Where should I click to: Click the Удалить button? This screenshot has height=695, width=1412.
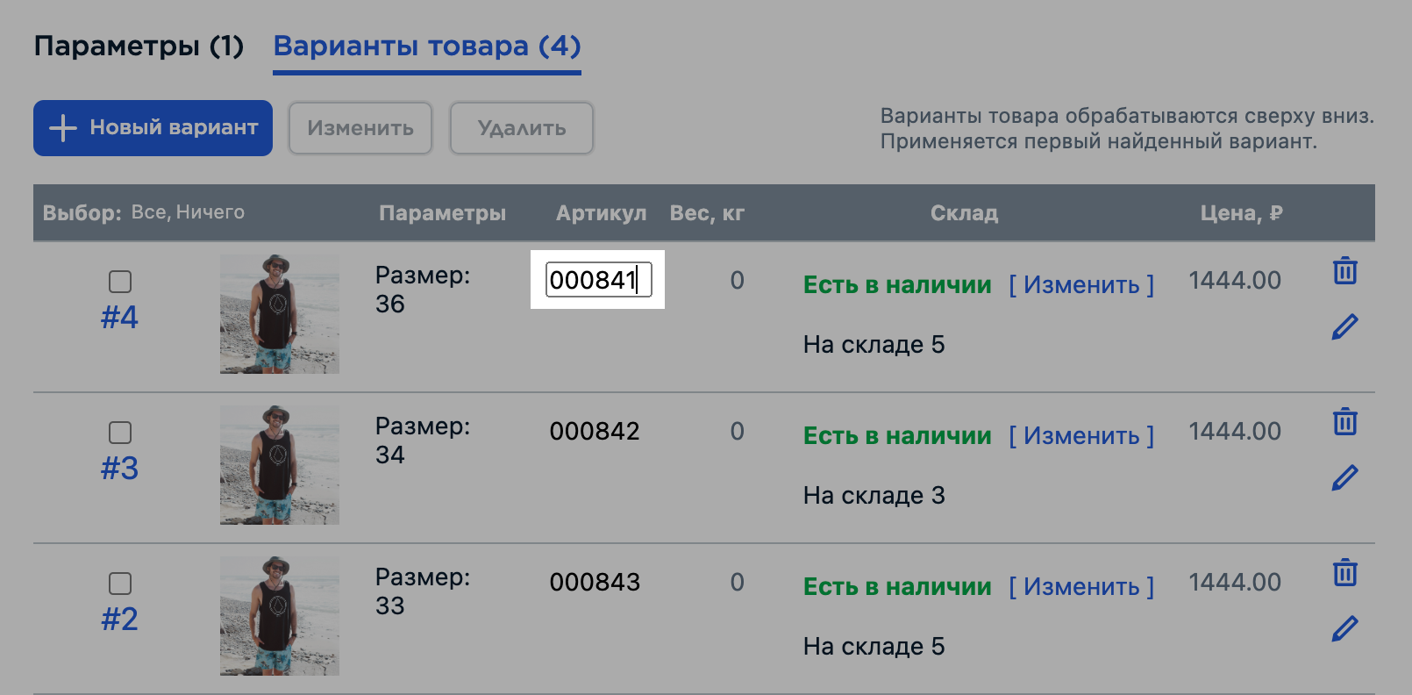click(522, 128)
